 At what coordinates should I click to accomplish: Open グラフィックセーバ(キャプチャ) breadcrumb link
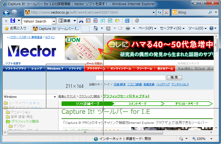coord(126,96)
